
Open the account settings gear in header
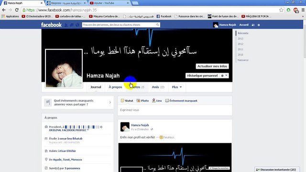click(259, 25)
